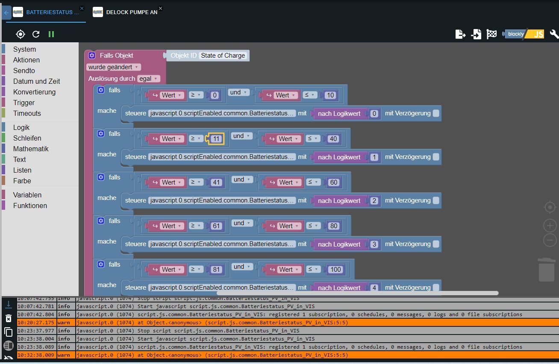
Task: Open gear of falls block with value 100
Action: pos(101,264)
